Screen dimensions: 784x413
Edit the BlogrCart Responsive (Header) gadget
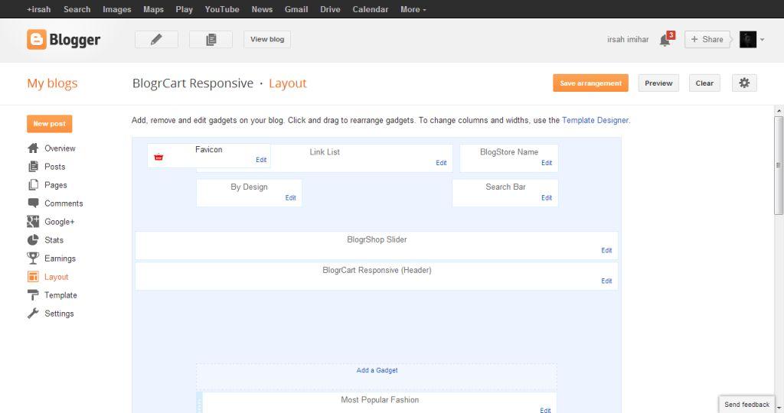click(x=606, y=281)
